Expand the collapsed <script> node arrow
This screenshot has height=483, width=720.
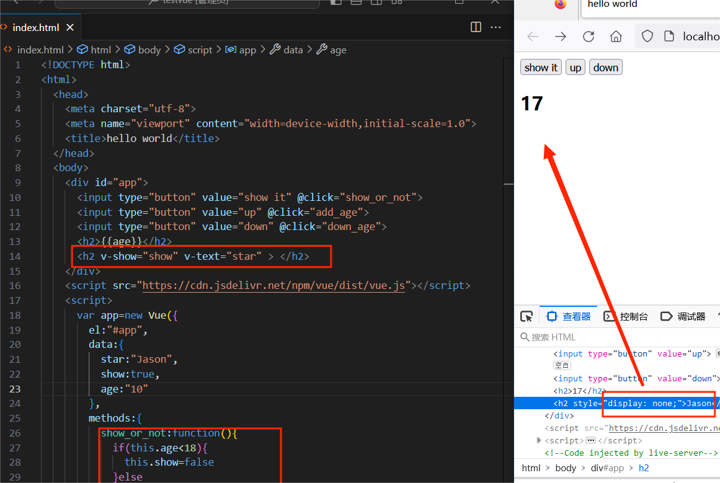point(539,440)
